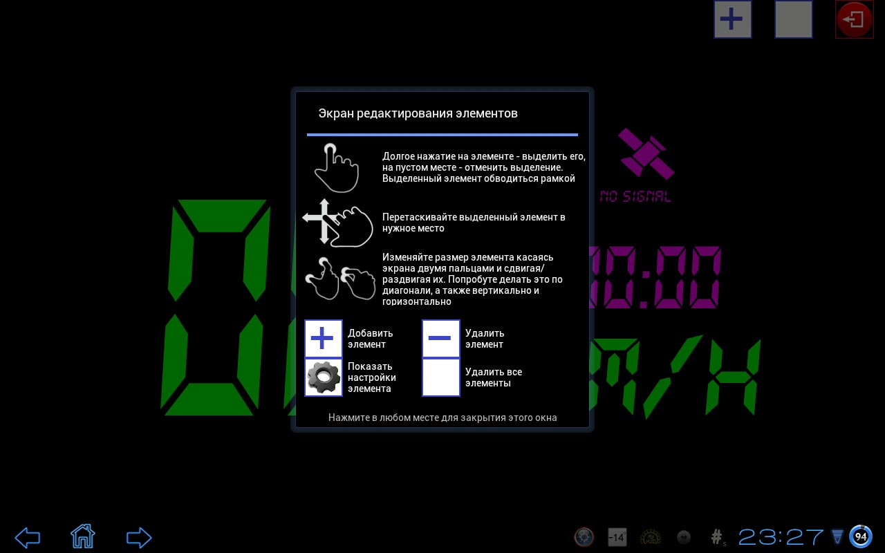Tap the drag gesture icon with arrows
885x553 pixels.
(337, 222)
